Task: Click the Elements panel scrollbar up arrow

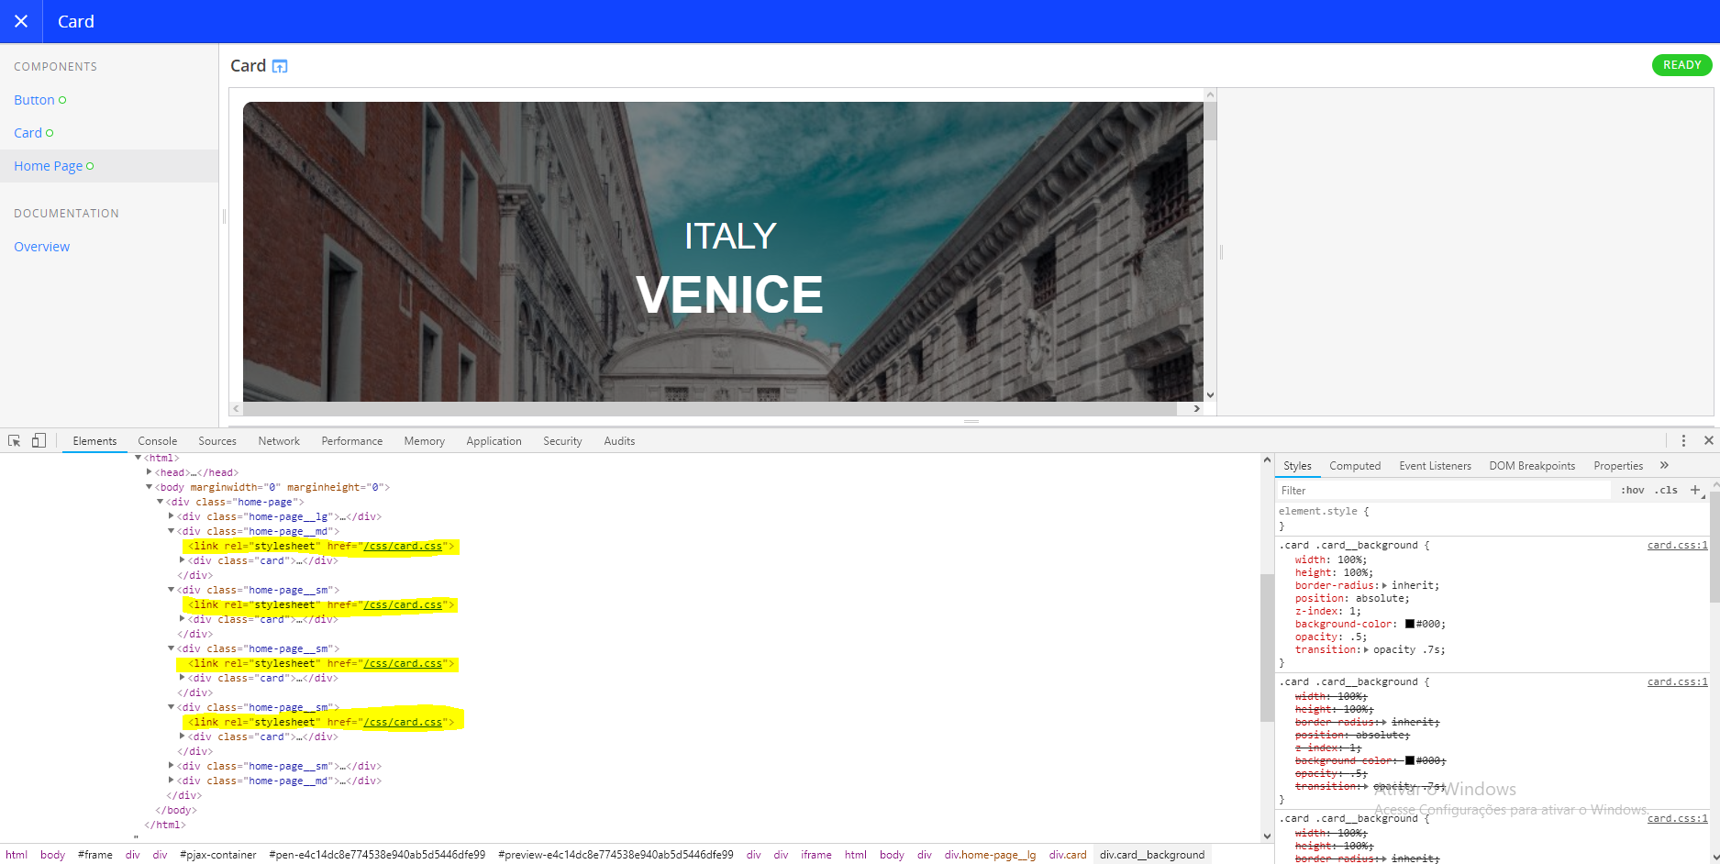Action: (1267, 460)
